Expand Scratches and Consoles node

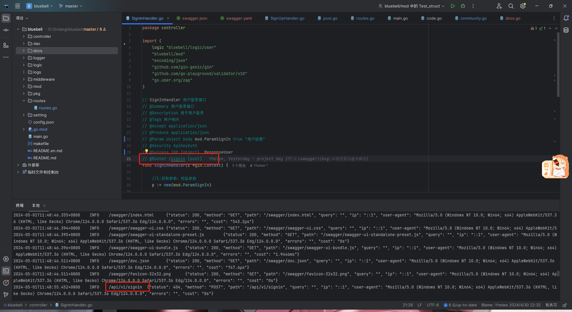(18, 172)
